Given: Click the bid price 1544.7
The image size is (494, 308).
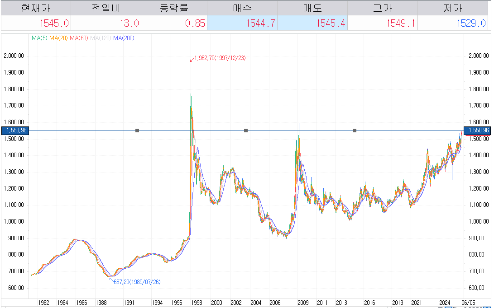Looking at the screenshot, I should [260, 23].
